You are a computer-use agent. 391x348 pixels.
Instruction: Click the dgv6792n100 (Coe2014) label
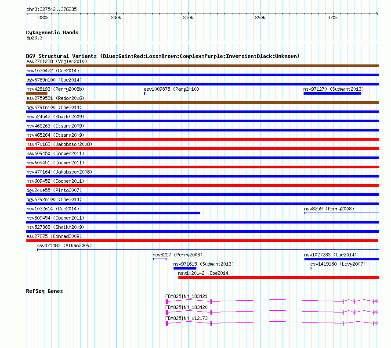(54, 199)
